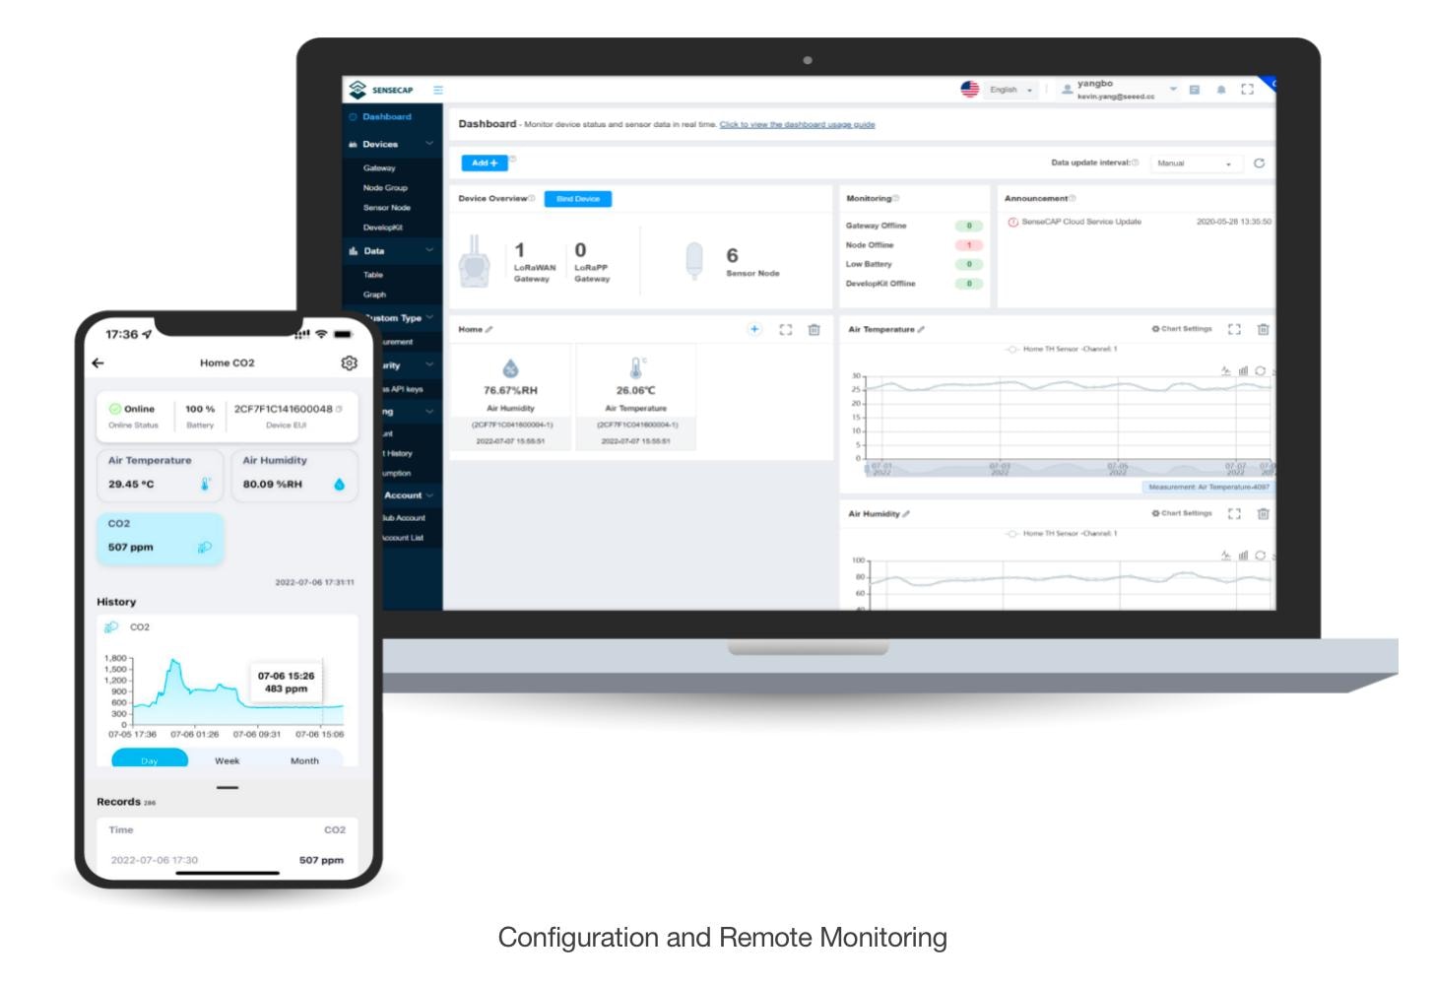
Task: Add a widget with the plus icon on Home panel
Action: click(753, 329)
